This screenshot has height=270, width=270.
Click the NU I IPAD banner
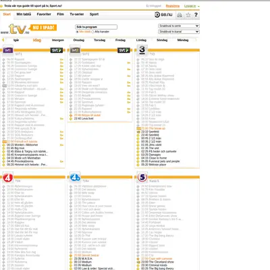43,28
